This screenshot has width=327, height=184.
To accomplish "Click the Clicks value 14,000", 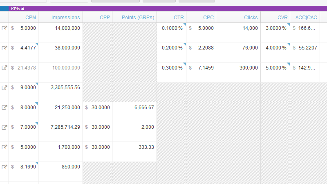I will 250,28.
